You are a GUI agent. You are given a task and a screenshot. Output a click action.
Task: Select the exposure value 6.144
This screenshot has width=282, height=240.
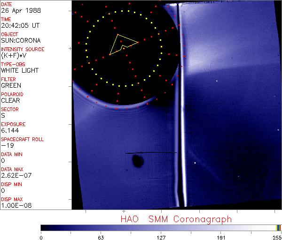tap(10, 130)
